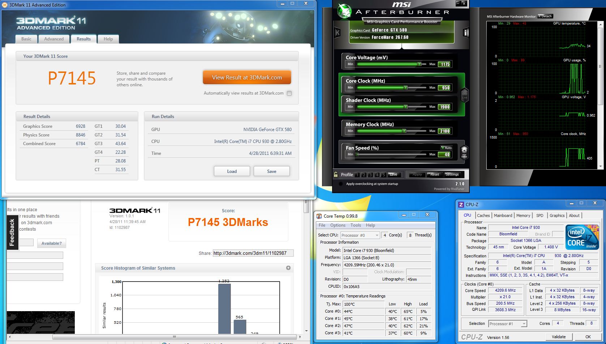The image size is (606, 344).
Task: Collapse the Score Histogram panel arrow icon
Action: pos(288,268)
